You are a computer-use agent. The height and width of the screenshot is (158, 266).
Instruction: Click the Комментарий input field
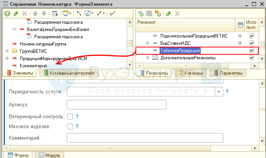coord(145,138)
